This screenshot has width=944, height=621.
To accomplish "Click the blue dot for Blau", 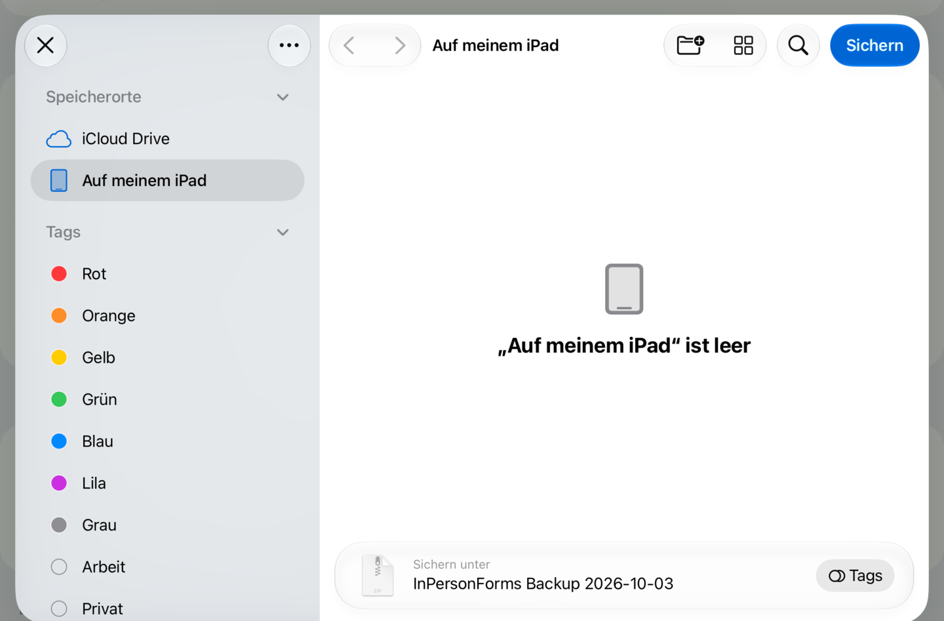I will point(59,441).
